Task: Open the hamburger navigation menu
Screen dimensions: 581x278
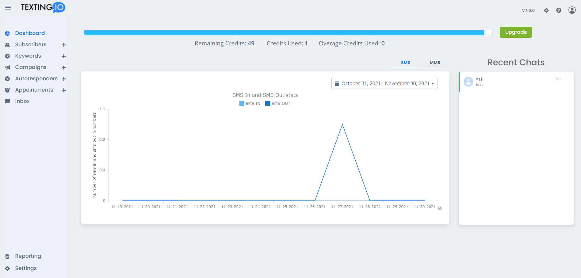Action: click(x=8, y=8)
